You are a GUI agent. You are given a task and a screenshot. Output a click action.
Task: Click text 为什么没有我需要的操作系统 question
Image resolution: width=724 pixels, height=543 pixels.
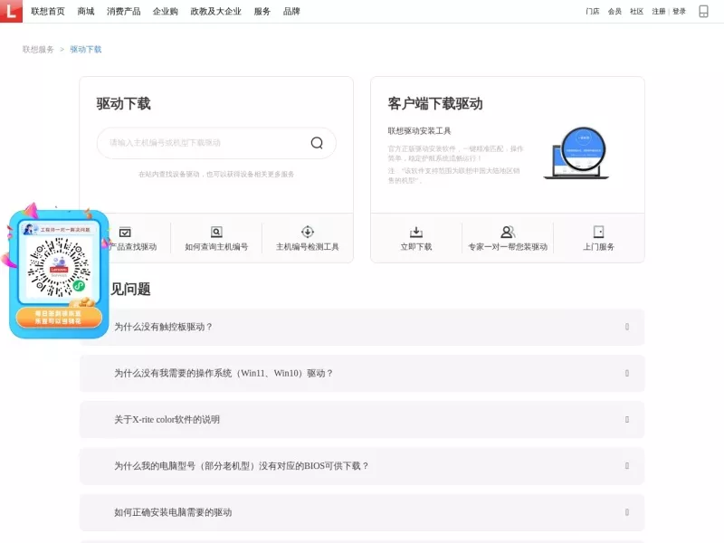pyautogui.click(x=224, y=373)
